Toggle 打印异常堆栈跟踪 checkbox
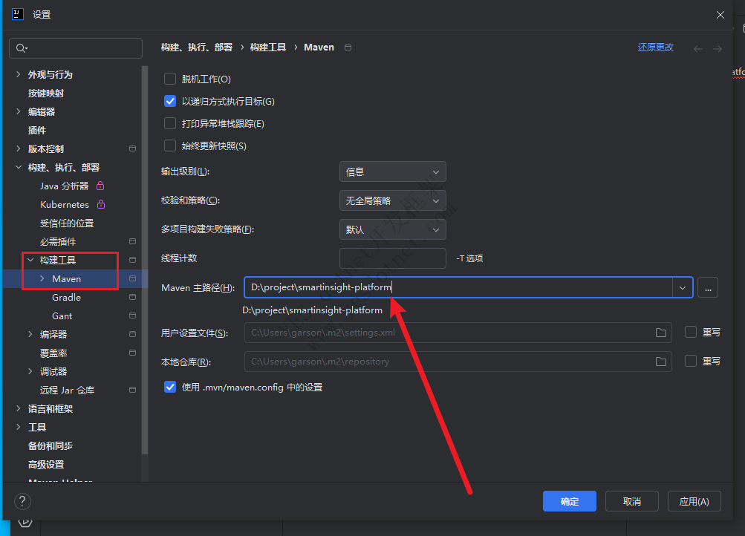The width and height of the screenshot is (745, 536). 170,124
